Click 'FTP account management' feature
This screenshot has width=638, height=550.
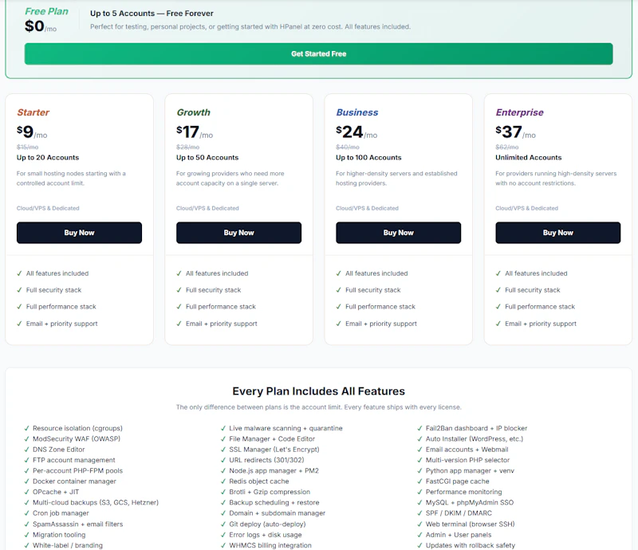73,460
